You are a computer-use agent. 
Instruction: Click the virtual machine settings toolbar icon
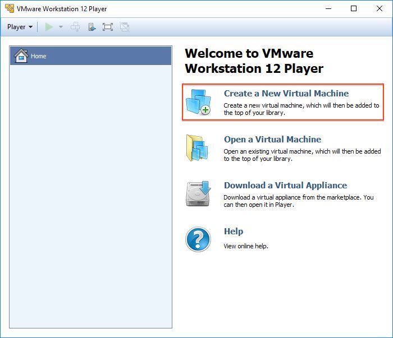coord(92,27)
